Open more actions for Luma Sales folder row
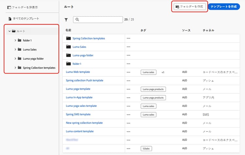245x155 pixels. point(128,47)
